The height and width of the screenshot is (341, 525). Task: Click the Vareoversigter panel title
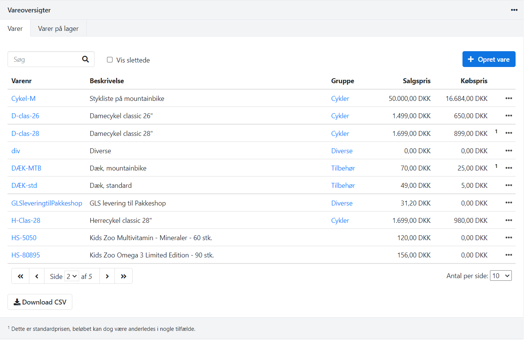[29, 10]
